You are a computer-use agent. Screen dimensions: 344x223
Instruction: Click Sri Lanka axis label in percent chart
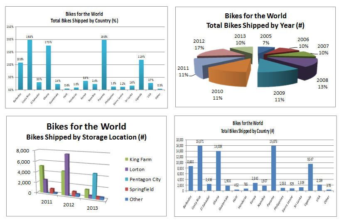(x=129, y=98)
